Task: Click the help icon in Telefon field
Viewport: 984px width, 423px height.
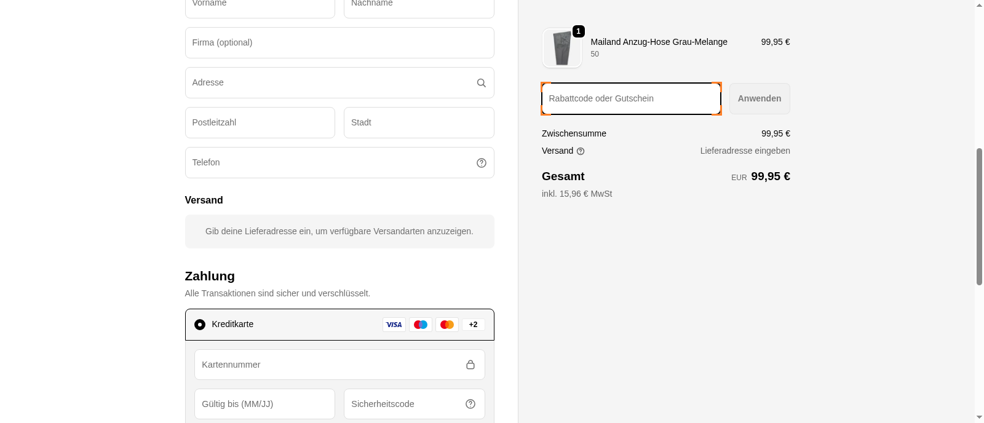Action: click(482, 163)
